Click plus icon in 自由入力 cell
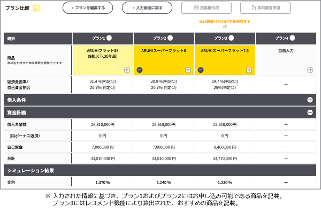321x211 pixels. 310,70
